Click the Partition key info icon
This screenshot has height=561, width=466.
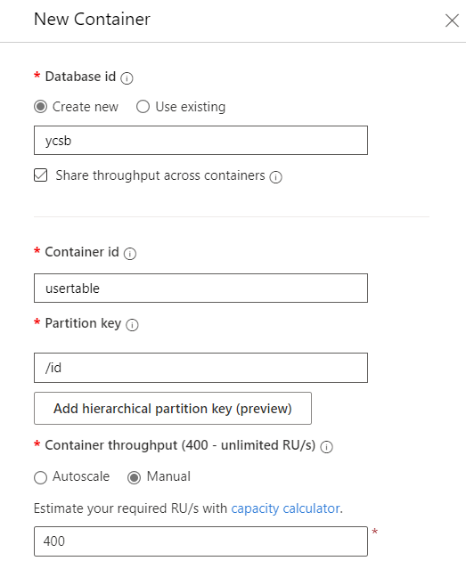[x=132, y=325]
